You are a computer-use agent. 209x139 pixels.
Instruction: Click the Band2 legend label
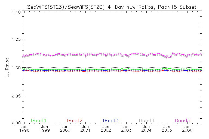[x=75, y=121]
